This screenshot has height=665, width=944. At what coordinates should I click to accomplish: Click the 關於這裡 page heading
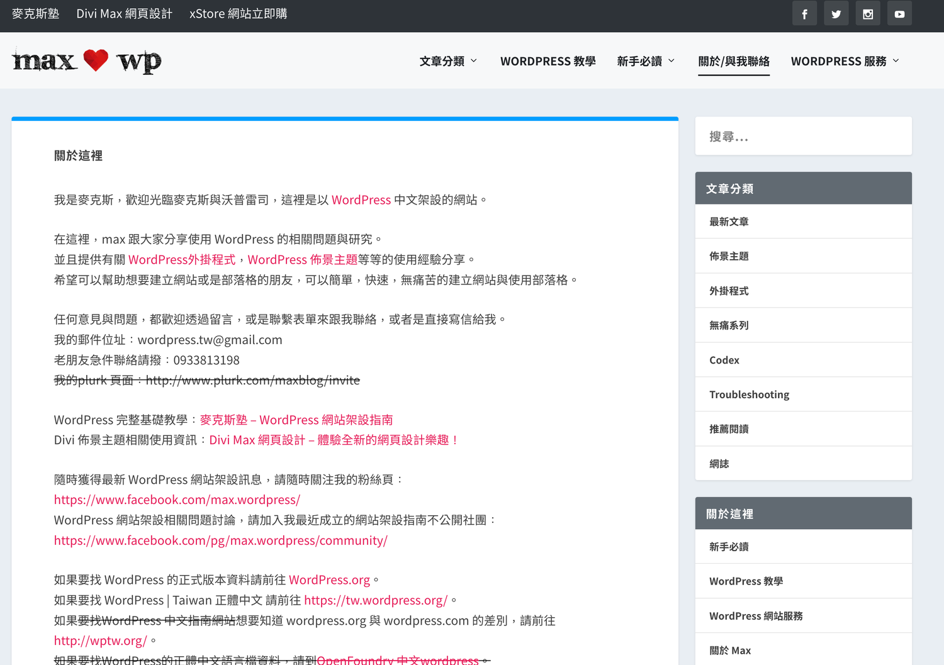point(78,155)
